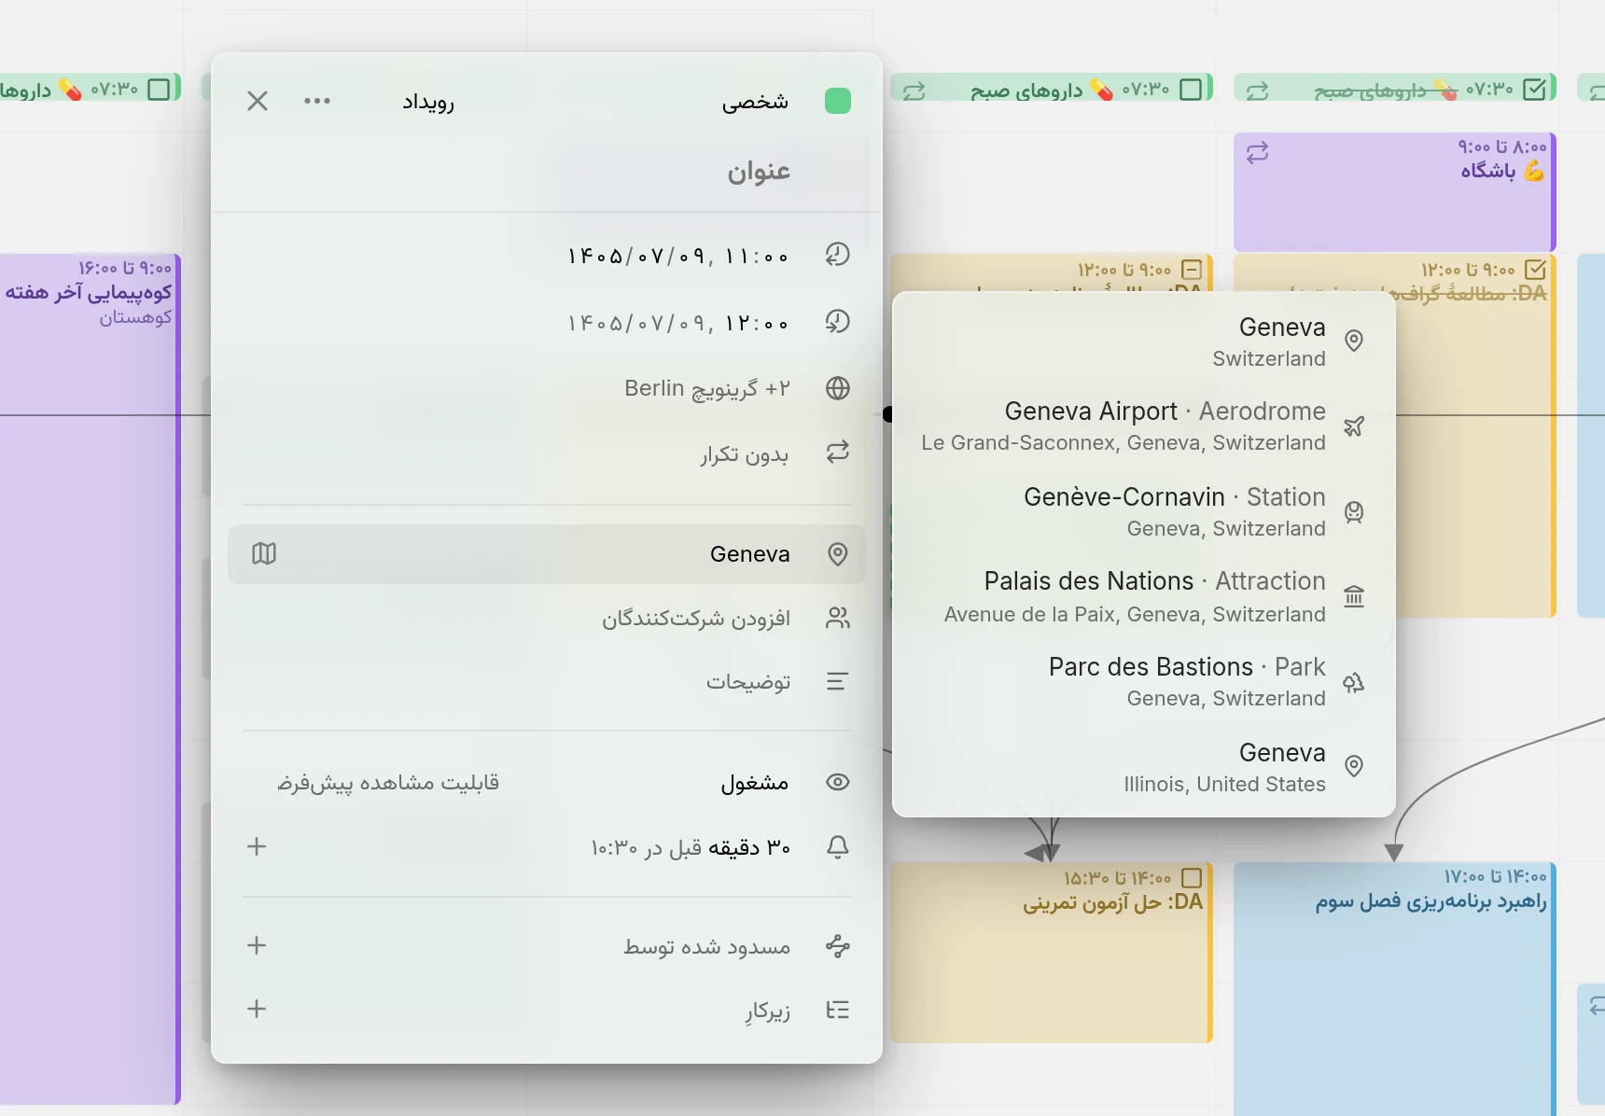Open the Berlin timezone selector

tap(707, 388)
